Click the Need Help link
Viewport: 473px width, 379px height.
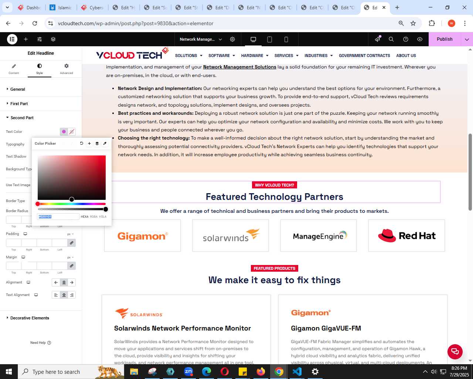click(41, 343)
